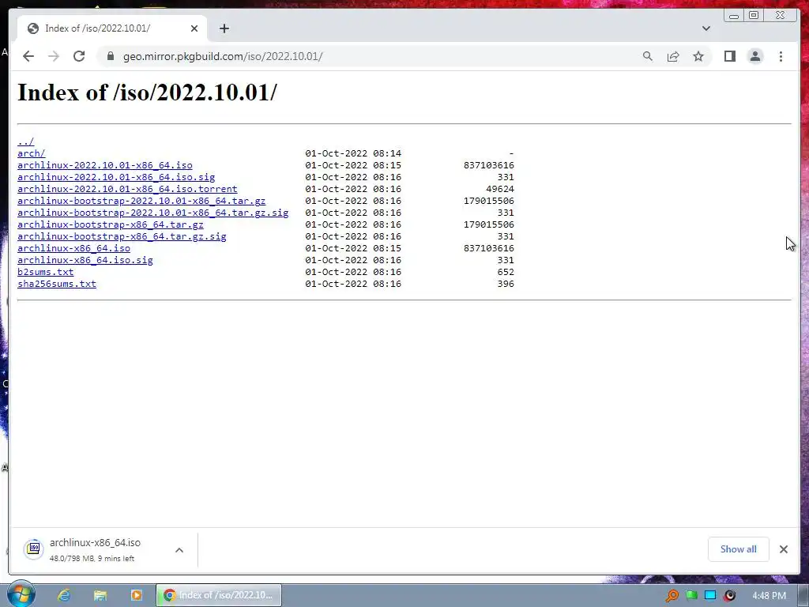Close the Index of /iso tab
The height and width of the screenshot is (607, 809).
point(194,28)
